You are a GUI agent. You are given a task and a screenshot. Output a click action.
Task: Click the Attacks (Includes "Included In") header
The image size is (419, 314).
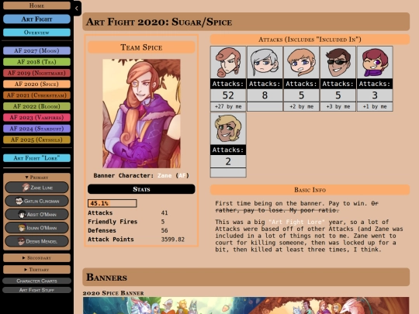[x=310, y=40]
